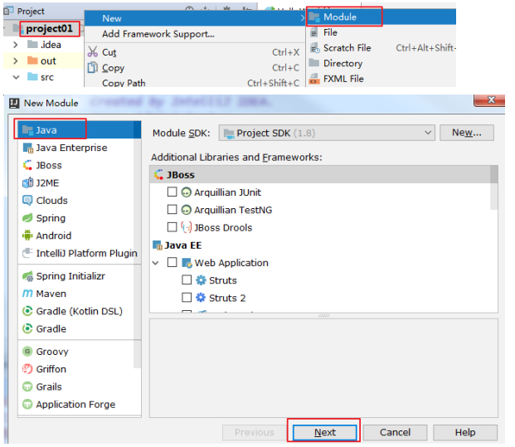Click the Next button

[325, 432]
